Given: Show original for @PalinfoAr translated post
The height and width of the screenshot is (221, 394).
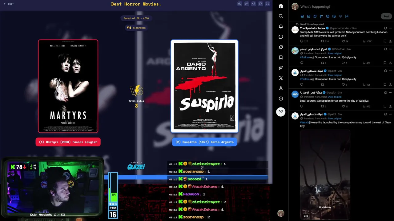Looking at the screenshot, I should click(x=334, y=53).
